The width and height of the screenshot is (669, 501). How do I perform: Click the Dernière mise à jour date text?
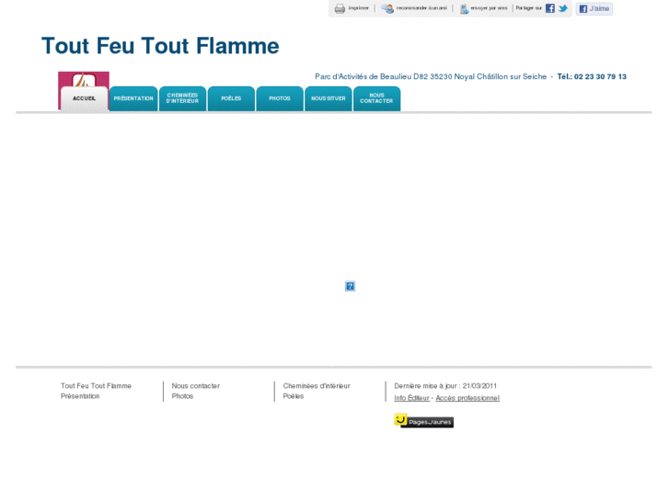point(445,386)
